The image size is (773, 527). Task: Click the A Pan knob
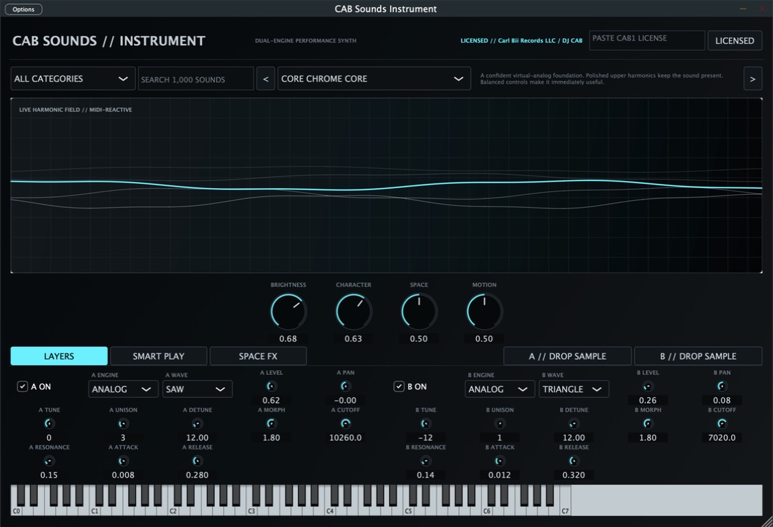coord(346,386)
